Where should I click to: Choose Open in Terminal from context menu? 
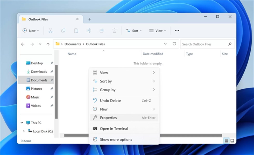click(114, 129)
